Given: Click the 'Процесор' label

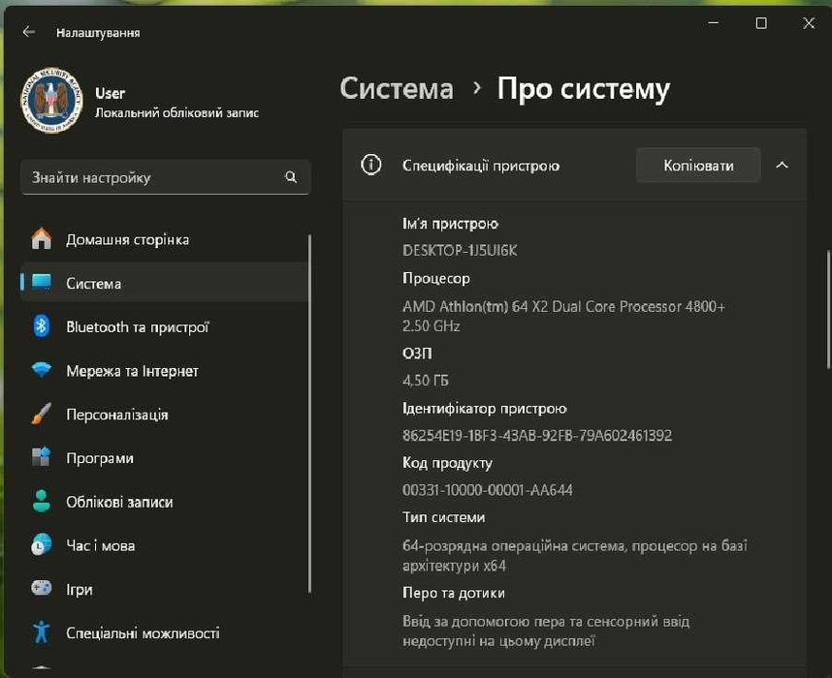Looking at the screenshot, I should 436,278.
